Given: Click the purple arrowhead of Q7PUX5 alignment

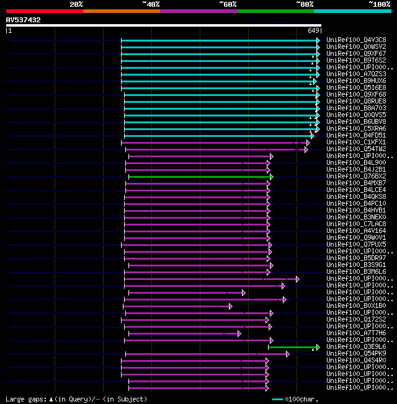Looking at the screenshot, I should tap(270, 245).
